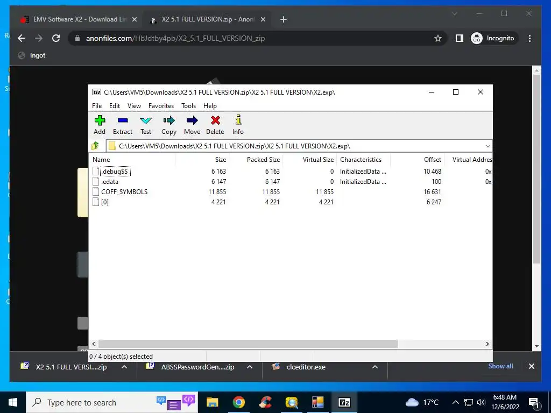551x413 pixels.
Task: Click the right arrow of horizontal scrollbar
Action: [x=487, y=344]
